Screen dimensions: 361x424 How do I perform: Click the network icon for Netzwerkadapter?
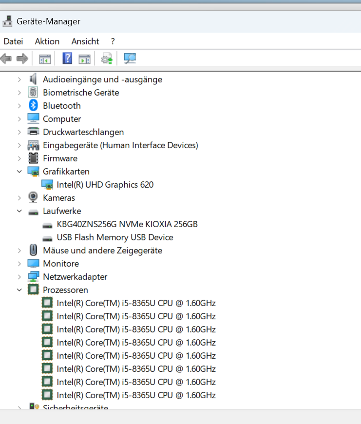click(33, 277)
